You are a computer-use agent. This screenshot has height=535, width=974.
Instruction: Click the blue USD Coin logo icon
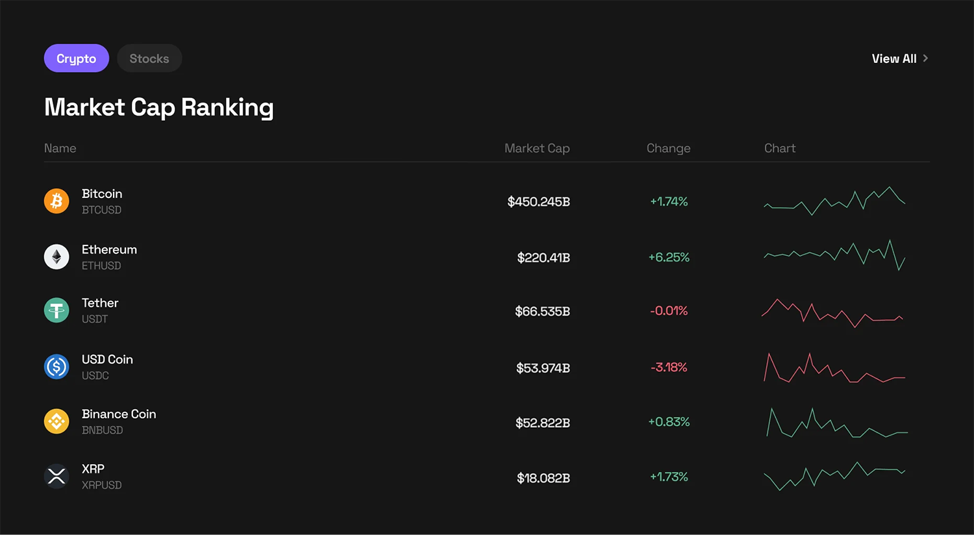tap(56, 367)
